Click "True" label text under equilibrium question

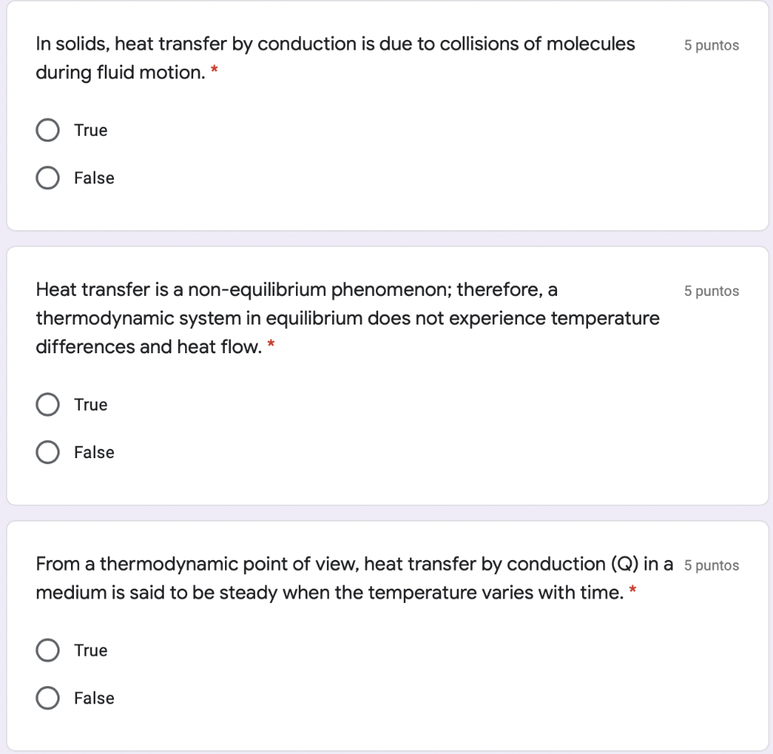91,405
